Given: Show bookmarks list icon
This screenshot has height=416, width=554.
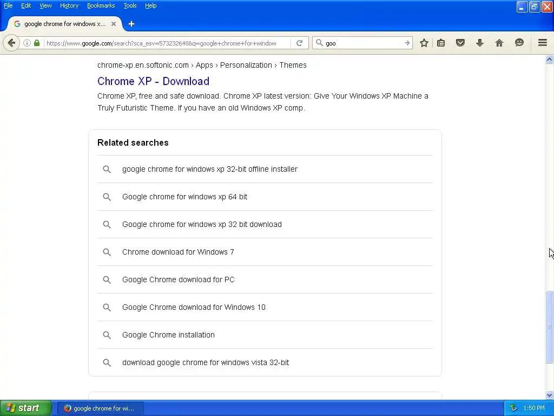Looking at the screenshot, I should [x=441, y=43].
